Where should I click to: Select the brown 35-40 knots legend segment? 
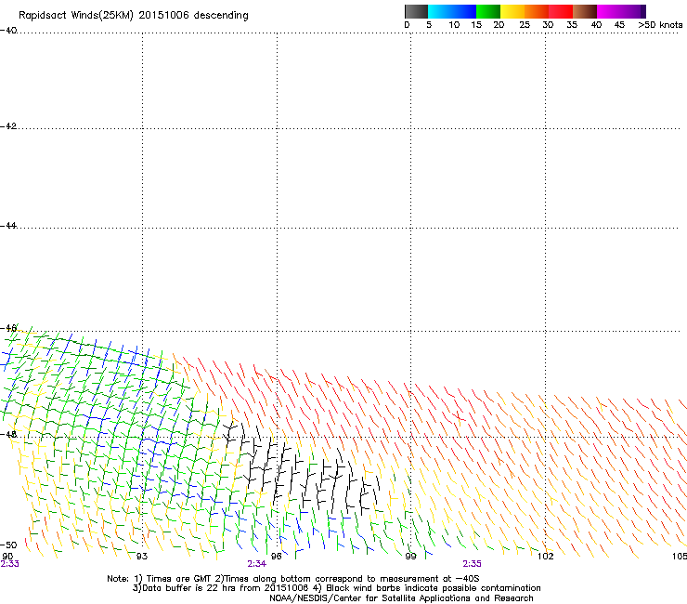coord(585,11)
